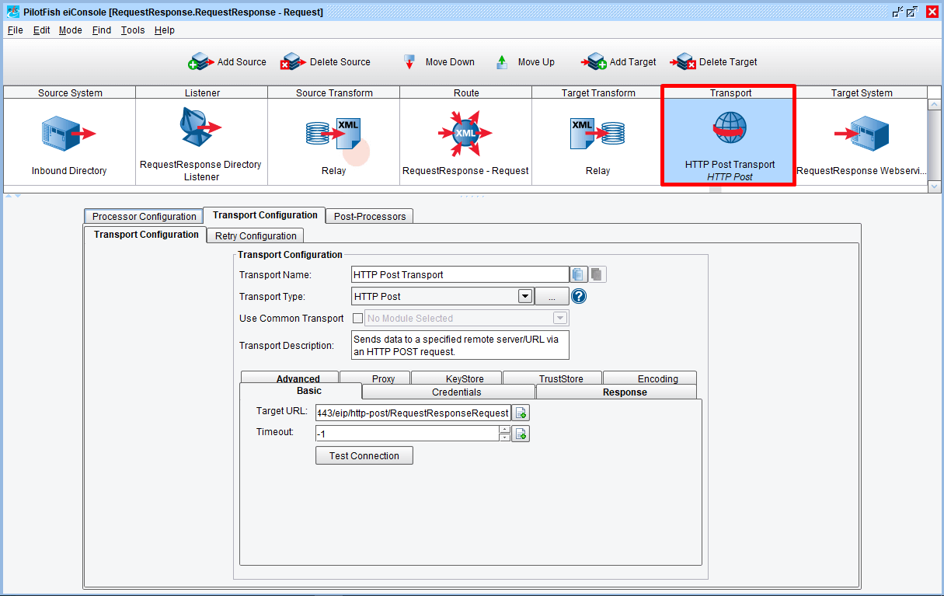The image size is (944, 596).
Task: Select the top-level Transport Configuration tab
Action: [265, 215]
